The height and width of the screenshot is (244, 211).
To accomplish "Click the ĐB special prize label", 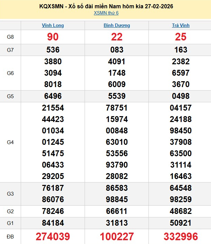I will pyautogui.click(x=10, y=236).
